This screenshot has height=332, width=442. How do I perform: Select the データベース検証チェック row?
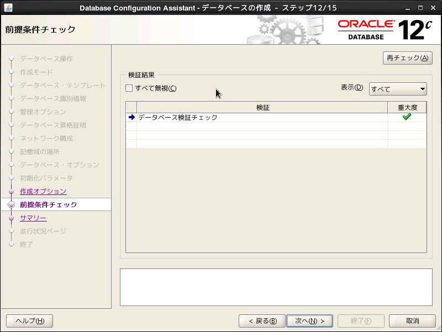click(x=276, y=117)
